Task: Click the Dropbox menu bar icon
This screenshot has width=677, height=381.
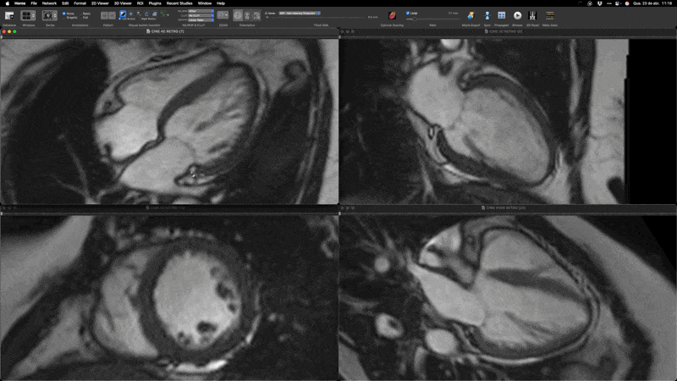Action: (599, 3)
